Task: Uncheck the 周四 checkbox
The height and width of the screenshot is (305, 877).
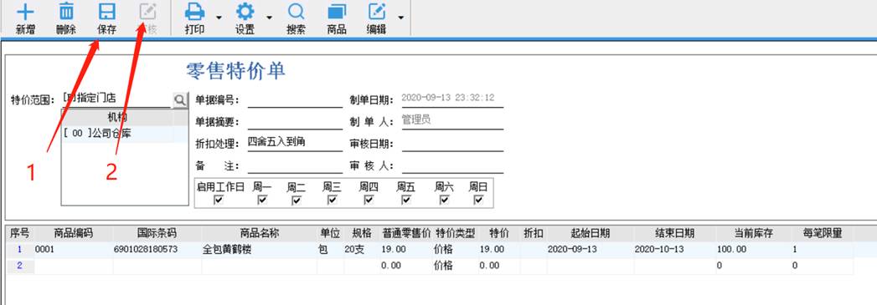Action: click(369, 200)
